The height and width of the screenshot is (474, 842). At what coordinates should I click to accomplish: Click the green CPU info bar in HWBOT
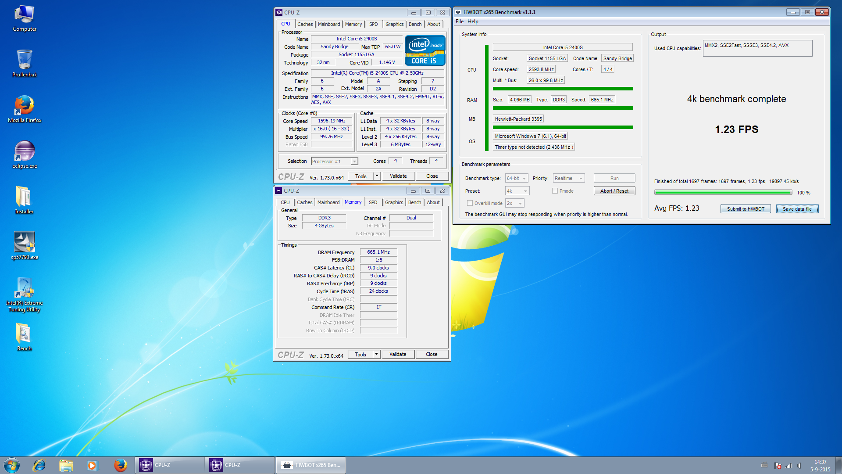pos(563,89)
